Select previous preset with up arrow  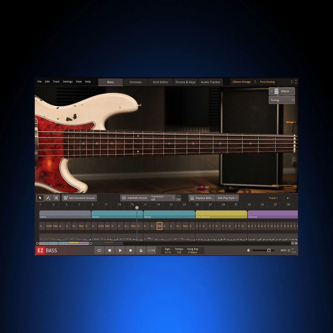(x=296, y=80)
